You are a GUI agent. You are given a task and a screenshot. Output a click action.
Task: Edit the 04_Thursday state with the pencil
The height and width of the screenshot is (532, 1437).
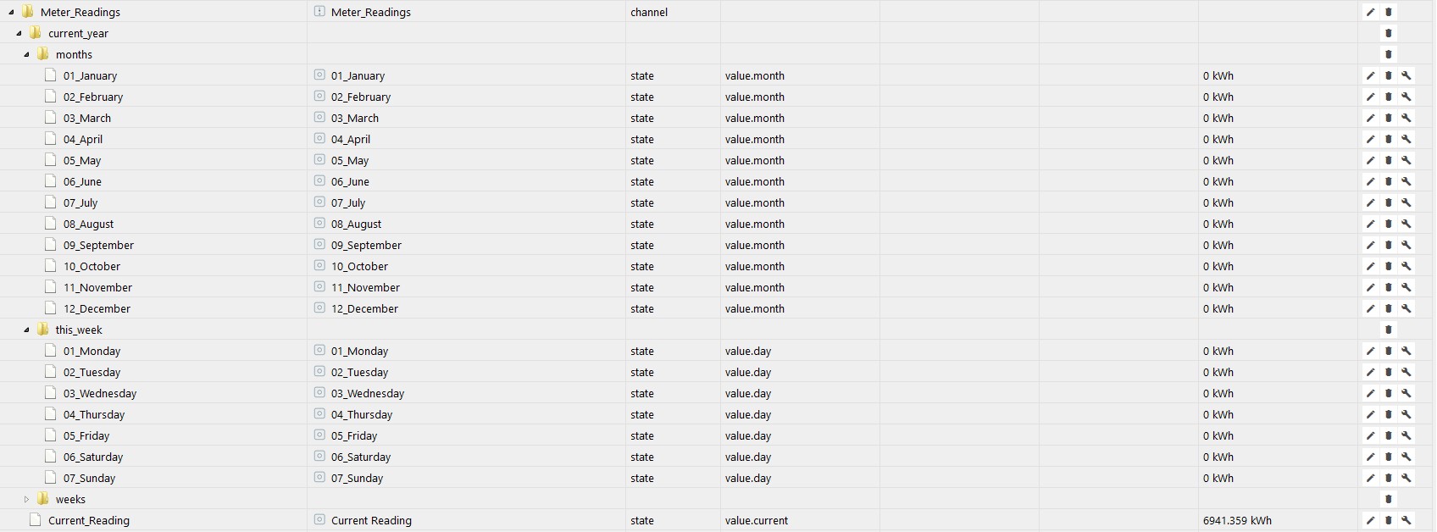click(1370, 414)
